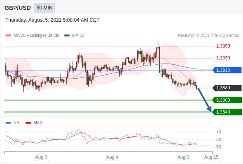Click the pink MA 20 legend swatch
The image size is (243, 164).
(x=8, y=36)
